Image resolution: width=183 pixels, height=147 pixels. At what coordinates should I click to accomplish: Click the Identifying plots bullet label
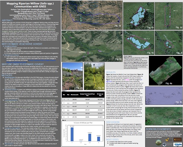pos(10,77)
